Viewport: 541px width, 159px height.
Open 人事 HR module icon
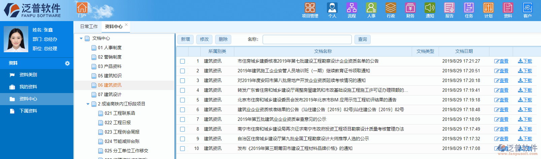point(371,10)
